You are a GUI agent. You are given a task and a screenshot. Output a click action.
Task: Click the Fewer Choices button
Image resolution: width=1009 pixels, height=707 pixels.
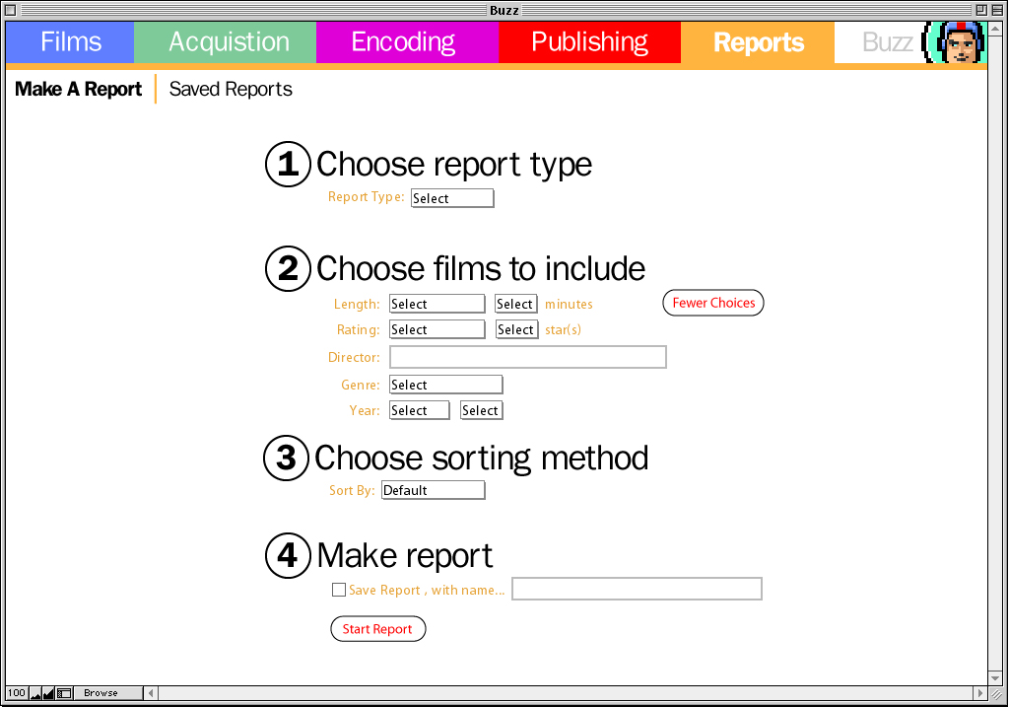(x=713, y=303)
